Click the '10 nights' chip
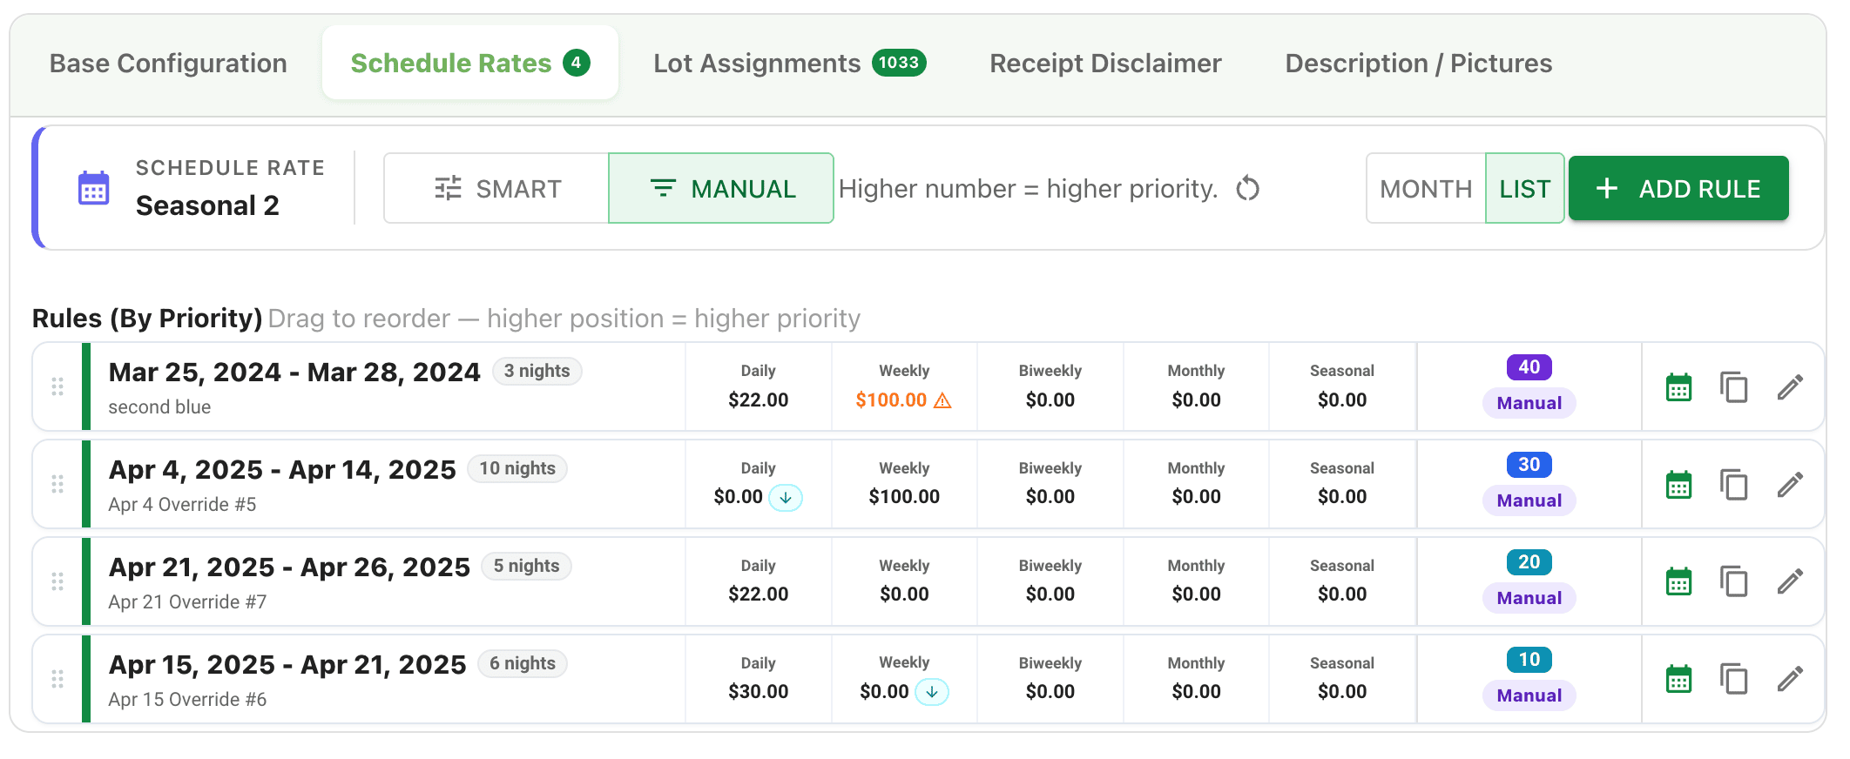The width and height of the screenshot is (1850, 759). click(x=517, y=468)
